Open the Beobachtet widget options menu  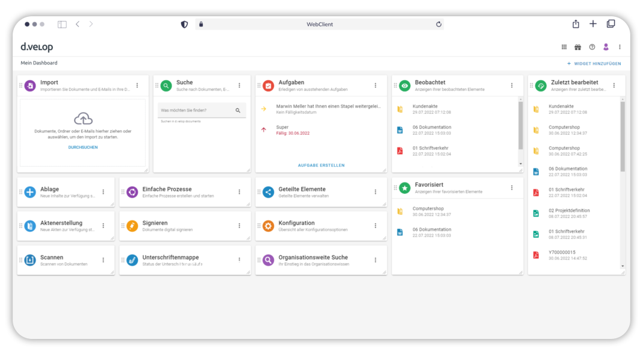point(512,86)
